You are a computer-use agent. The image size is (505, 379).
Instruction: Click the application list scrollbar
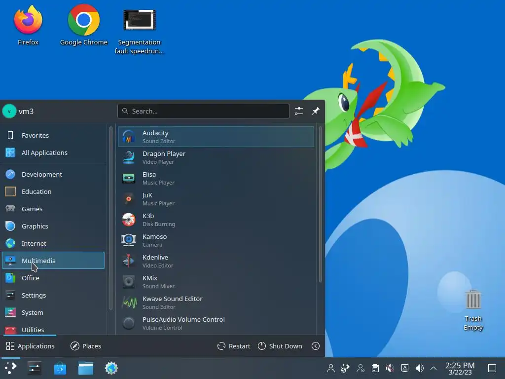321,204
